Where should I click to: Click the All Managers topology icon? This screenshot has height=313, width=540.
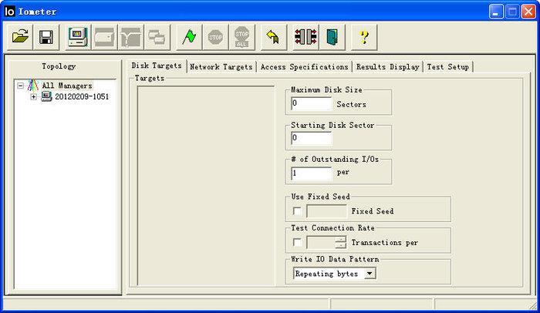(x=33, y=85)
